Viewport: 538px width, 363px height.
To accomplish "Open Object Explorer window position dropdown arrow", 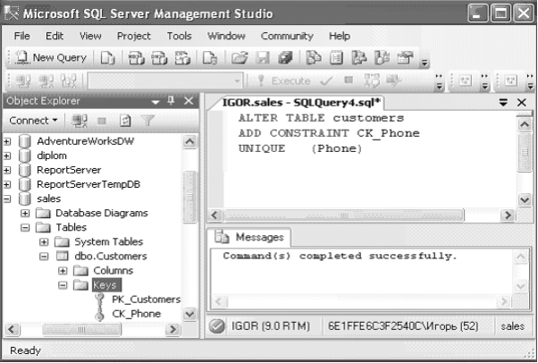I will click(x=156, y=102).
